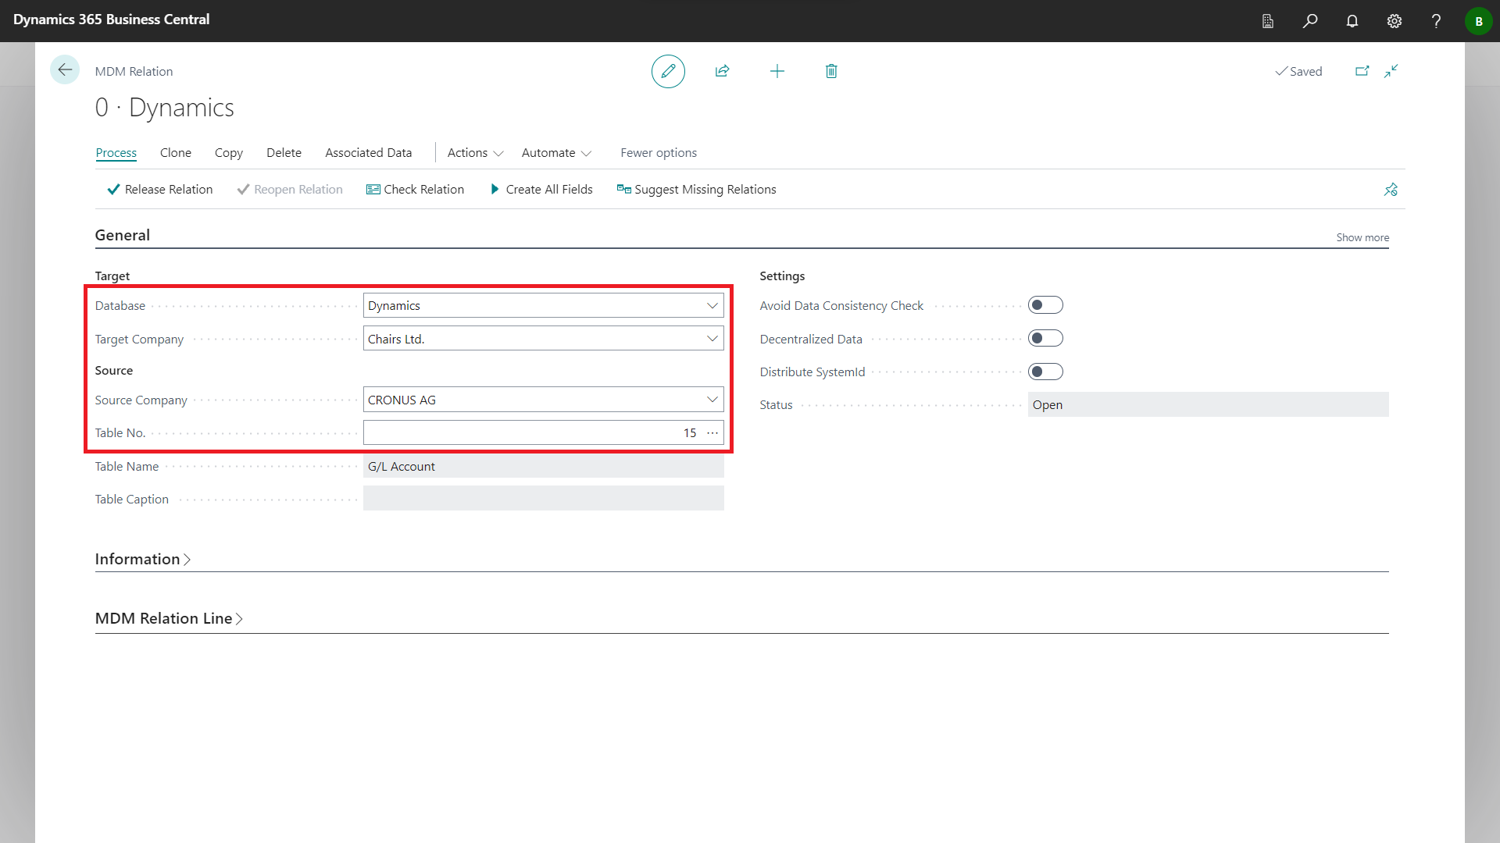This screenshot has width=1500, height=843.
Task: Expand the Information section
Action: click(x=143, y=560)
